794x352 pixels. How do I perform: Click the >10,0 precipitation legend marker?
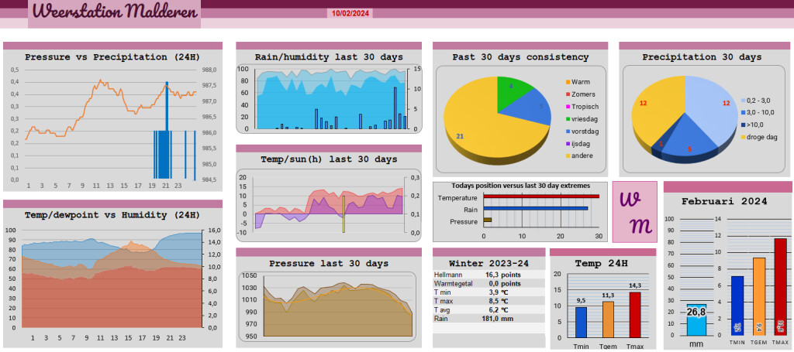pyautogui.click(x=743, y=125)
